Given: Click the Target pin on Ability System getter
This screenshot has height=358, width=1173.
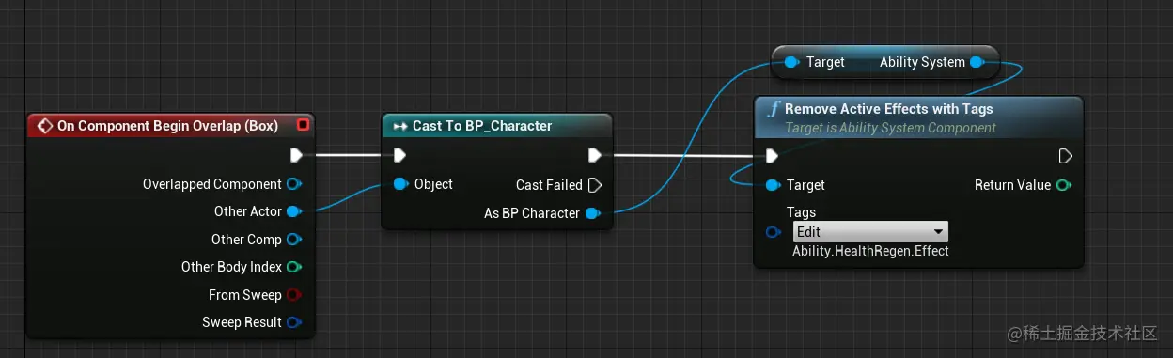Looking at the screenshot, I should (x=790, y=62).
